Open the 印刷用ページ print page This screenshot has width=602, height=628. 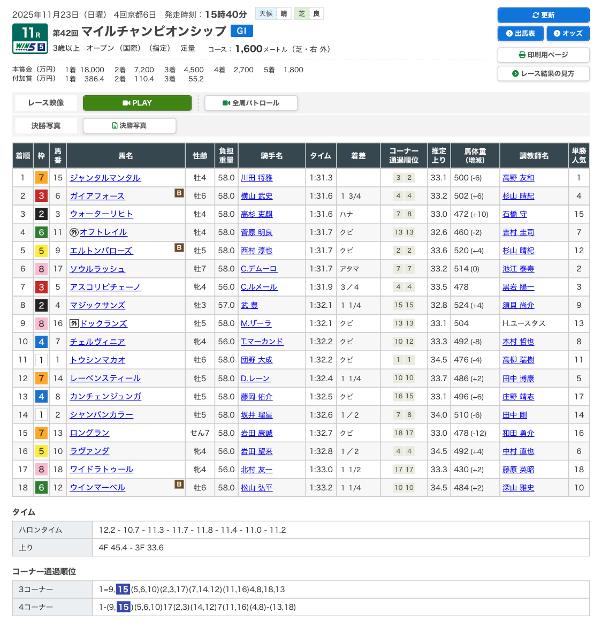(x=543, y=55)
